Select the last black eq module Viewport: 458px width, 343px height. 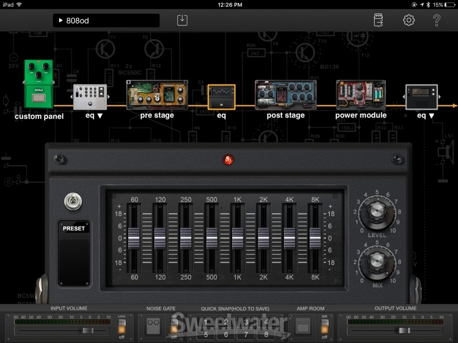pyautogui.click(x=421, y=97)
